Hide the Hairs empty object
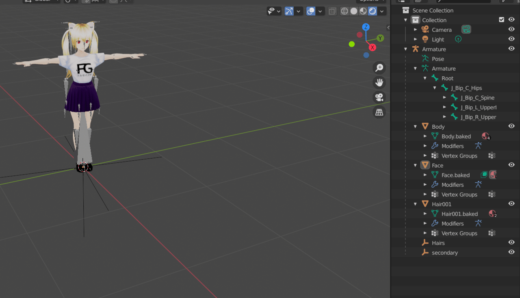Viewport: 520px width, 298px height. pyautogui.click(x=512, y=242)
